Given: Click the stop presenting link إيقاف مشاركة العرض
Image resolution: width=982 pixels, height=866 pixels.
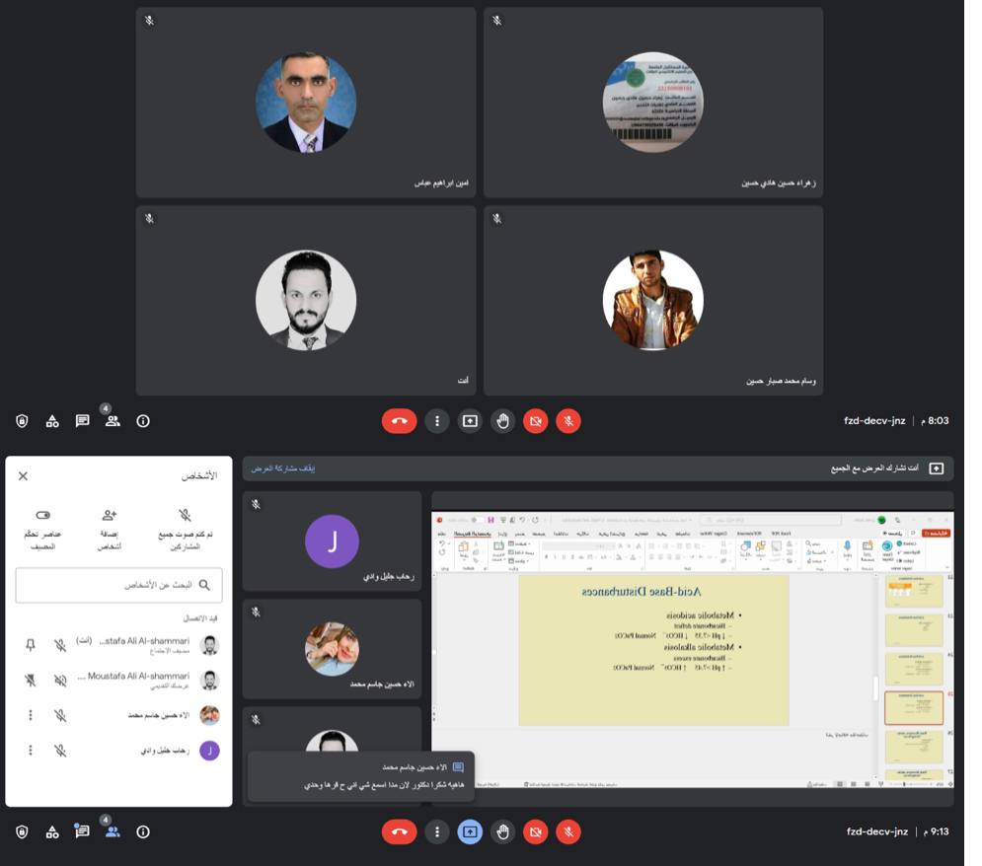Looking at the screenshot, I should [x=282, y=469].
